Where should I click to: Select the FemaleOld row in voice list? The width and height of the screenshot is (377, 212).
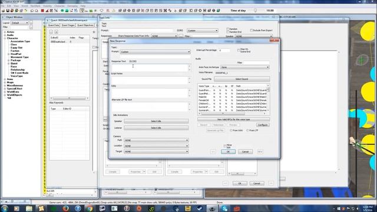[x=232, y=100]
